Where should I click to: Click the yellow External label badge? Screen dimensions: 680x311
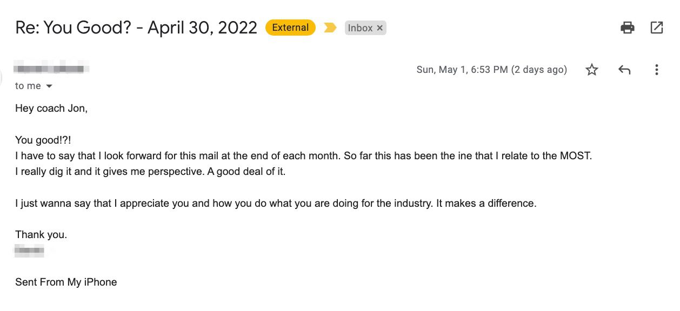pyautogui.click(x=290, y=28)
